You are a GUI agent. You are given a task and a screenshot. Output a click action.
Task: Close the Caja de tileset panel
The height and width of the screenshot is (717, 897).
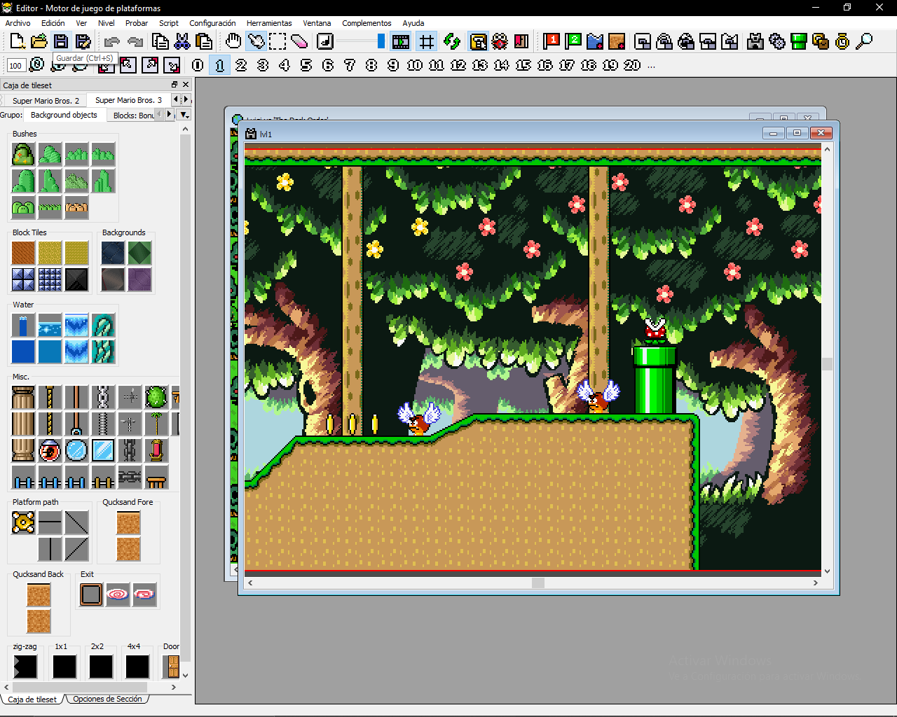186,85
